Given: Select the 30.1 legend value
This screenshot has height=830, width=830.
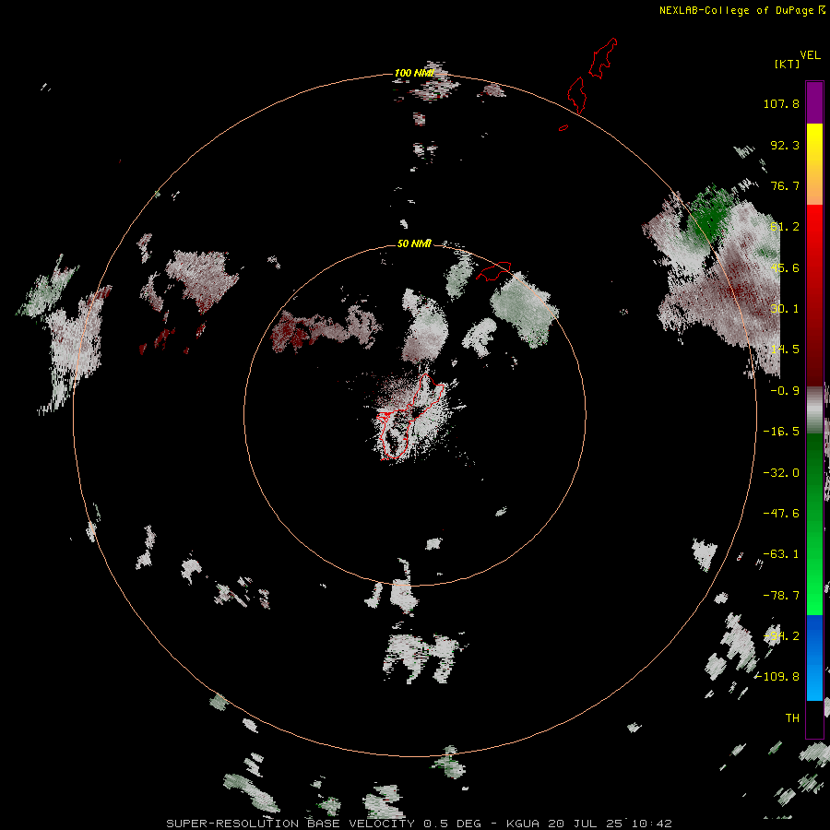Looking at the screenshot, I should click(x=785, y=309).
